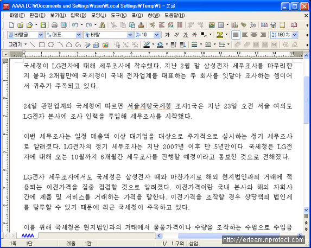Click the horizontal scrollbar thumb
This screenshot has width=311, height=248.
tap(229, 236)
